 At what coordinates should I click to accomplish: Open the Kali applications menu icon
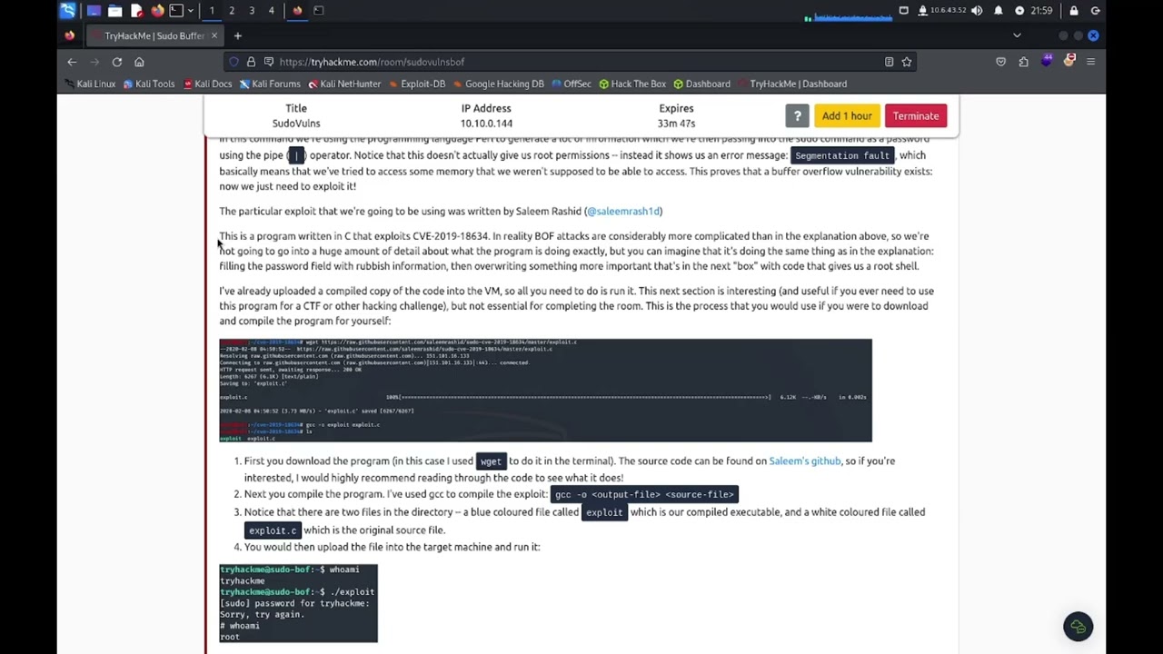click(x=67, y=11)
